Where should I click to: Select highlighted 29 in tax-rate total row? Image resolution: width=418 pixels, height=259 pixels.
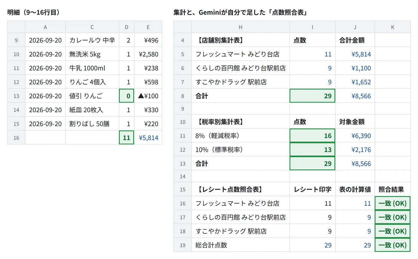click(x=312, y=163)
